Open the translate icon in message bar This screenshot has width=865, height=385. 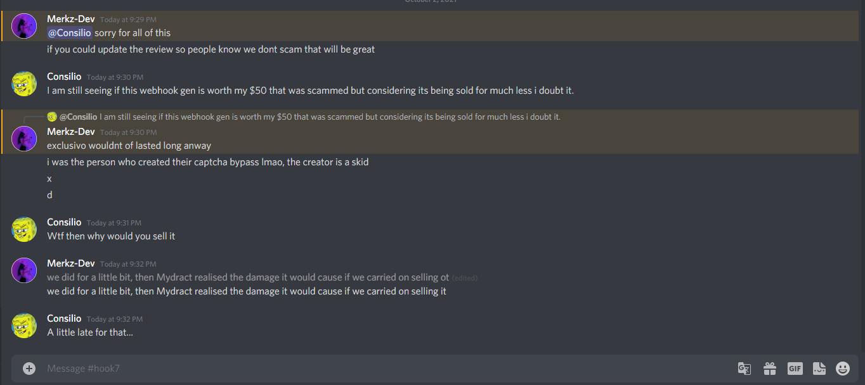pyautogui.click(x=745, y=369)
